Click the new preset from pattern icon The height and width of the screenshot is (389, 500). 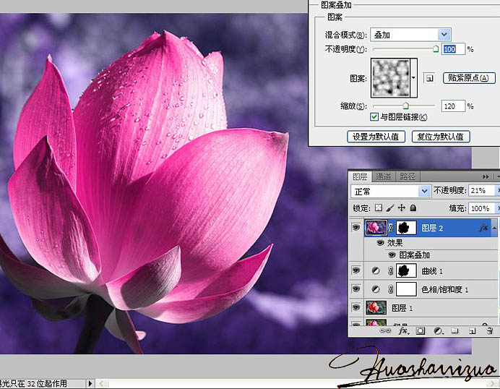coord(428,78)
